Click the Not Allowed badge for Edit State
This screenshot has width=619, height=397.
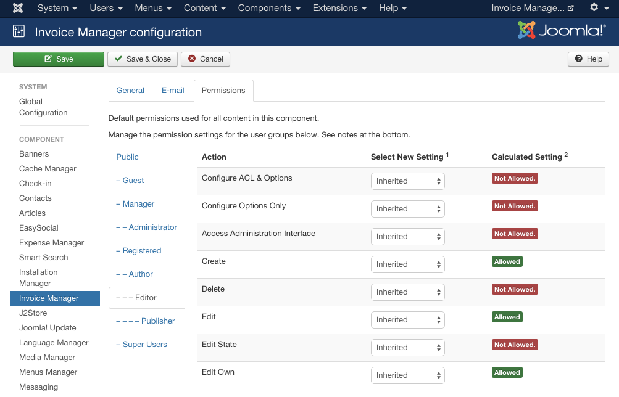point(515,345)
